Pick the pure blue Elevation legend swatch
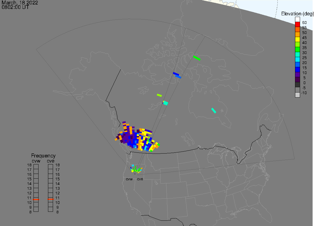The image size is (314, 226). pyautogui.click(x=297, y=69)
